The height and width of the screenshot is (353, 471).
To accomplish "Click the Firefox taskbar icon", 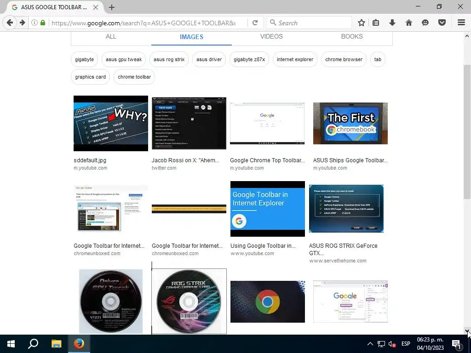I will (x=79, y=344).
